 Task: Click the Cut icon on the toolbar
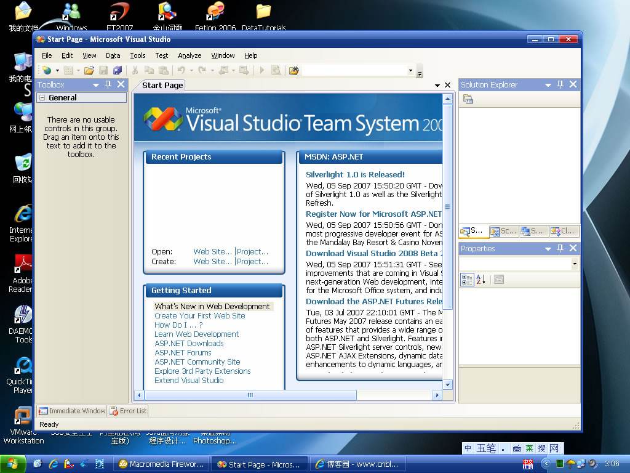[x=134, y=70]
